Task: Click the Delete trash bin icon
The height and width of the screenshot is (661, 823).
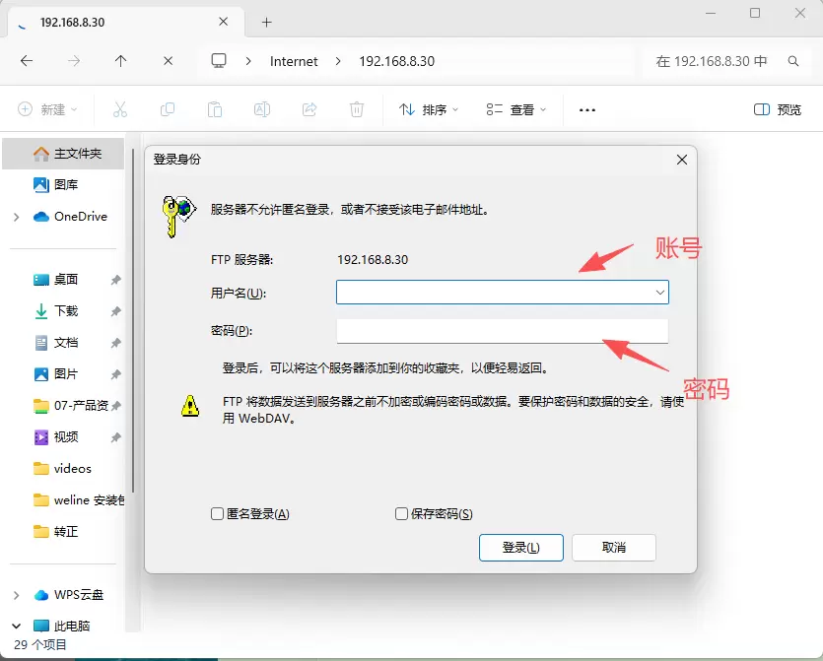Action: [357, 109]
